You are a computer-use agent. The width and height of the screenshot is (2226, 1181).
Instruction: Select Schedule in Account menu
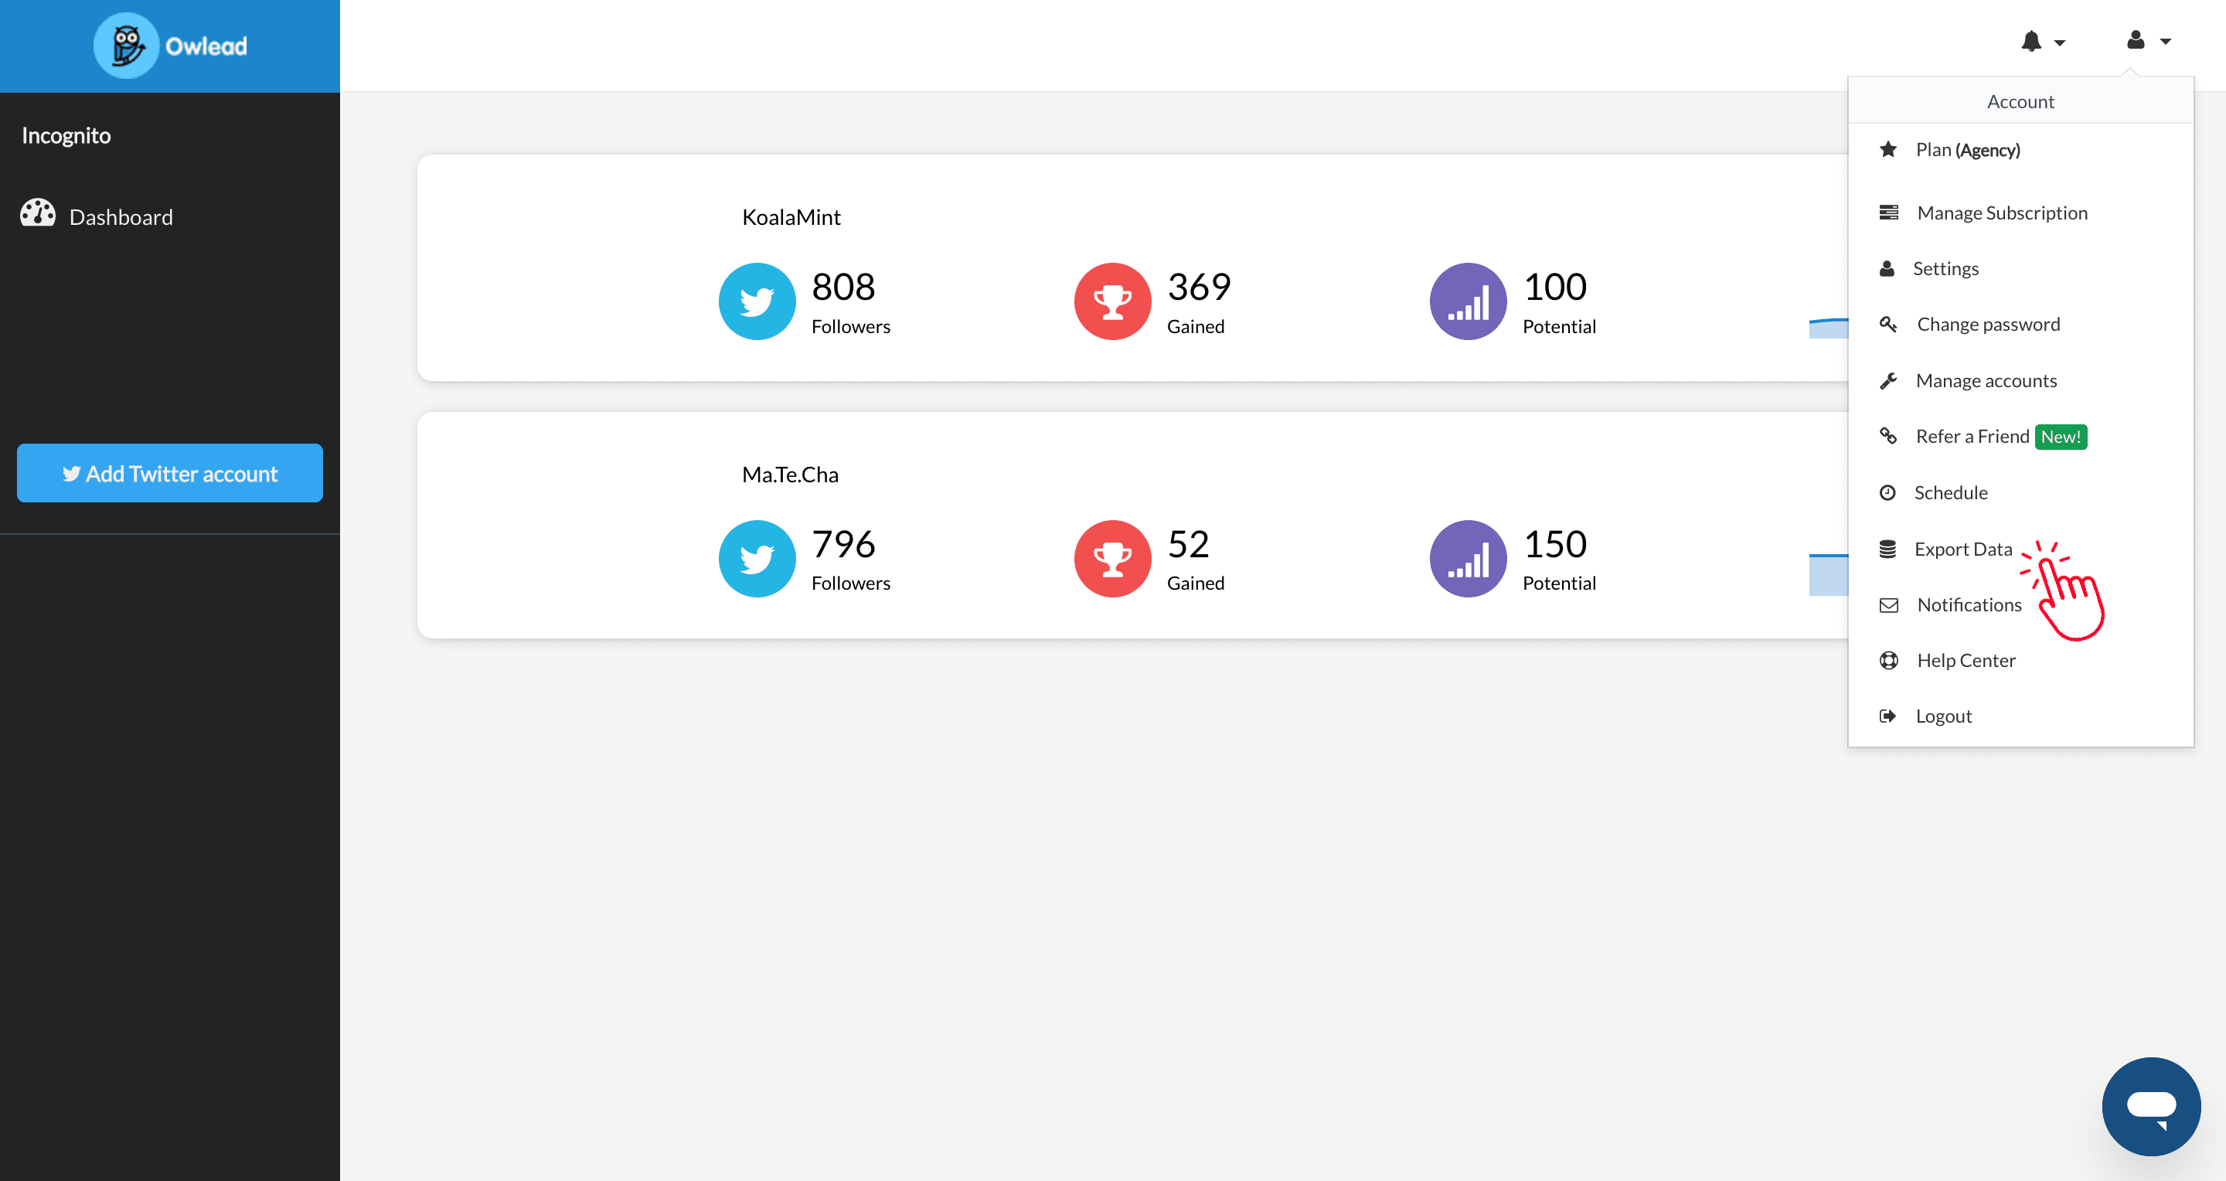[x=1949, y=492]
